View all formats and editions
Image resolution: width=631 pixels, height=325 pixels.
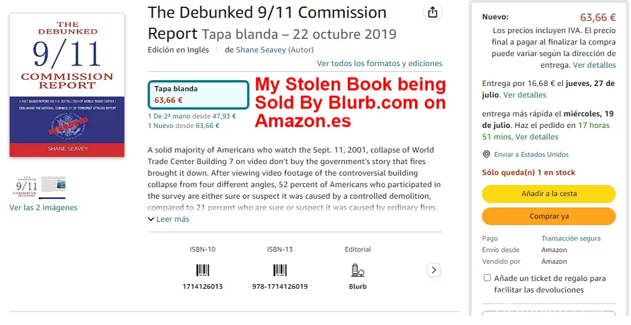379,63
